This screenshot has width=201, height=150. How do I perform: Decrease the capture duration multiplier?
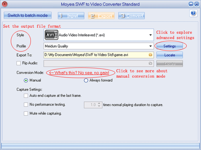click(x=99, y=106)
